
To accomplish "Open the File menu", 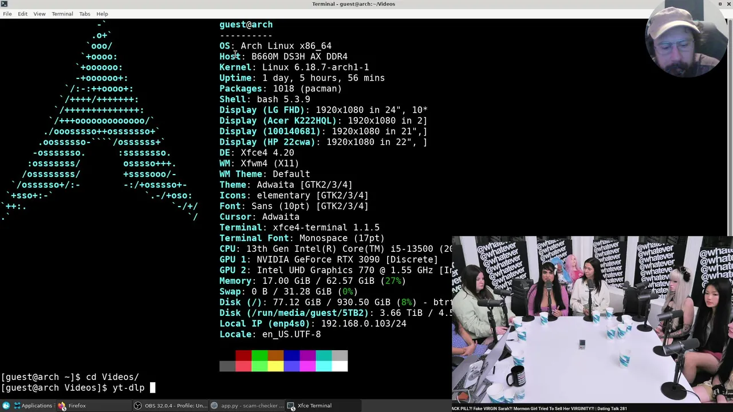I will 7,14.
